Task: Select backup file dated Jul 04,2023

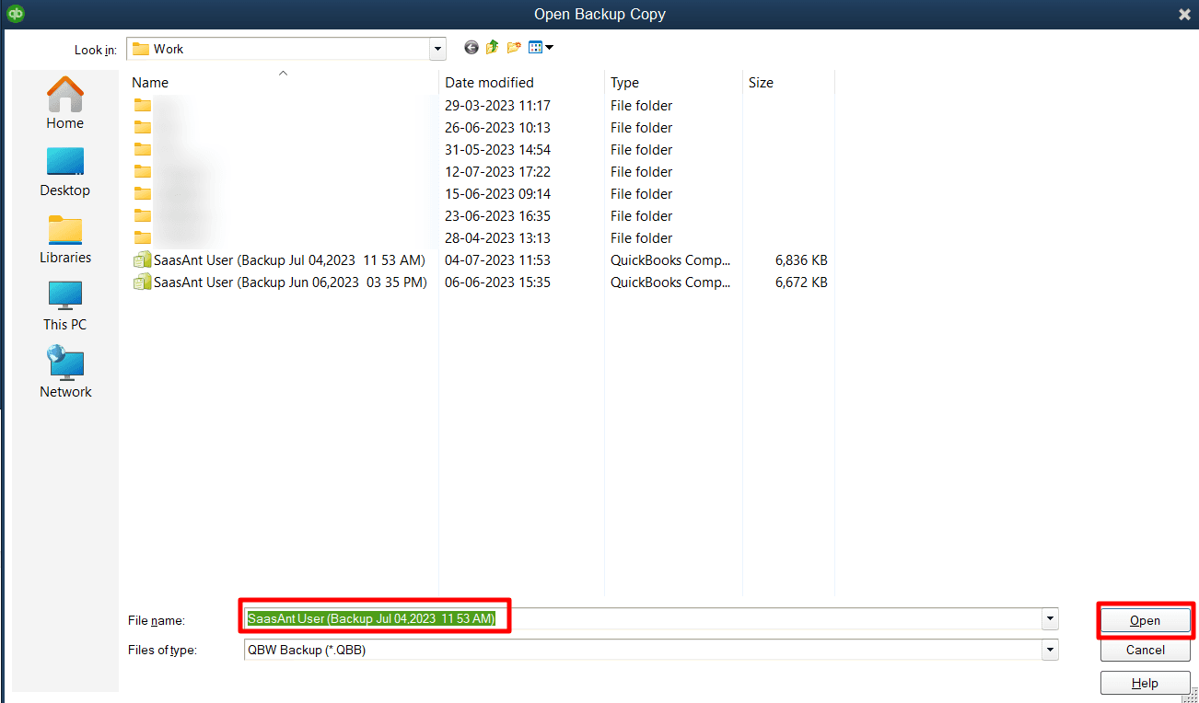Action: click(280, 260)
